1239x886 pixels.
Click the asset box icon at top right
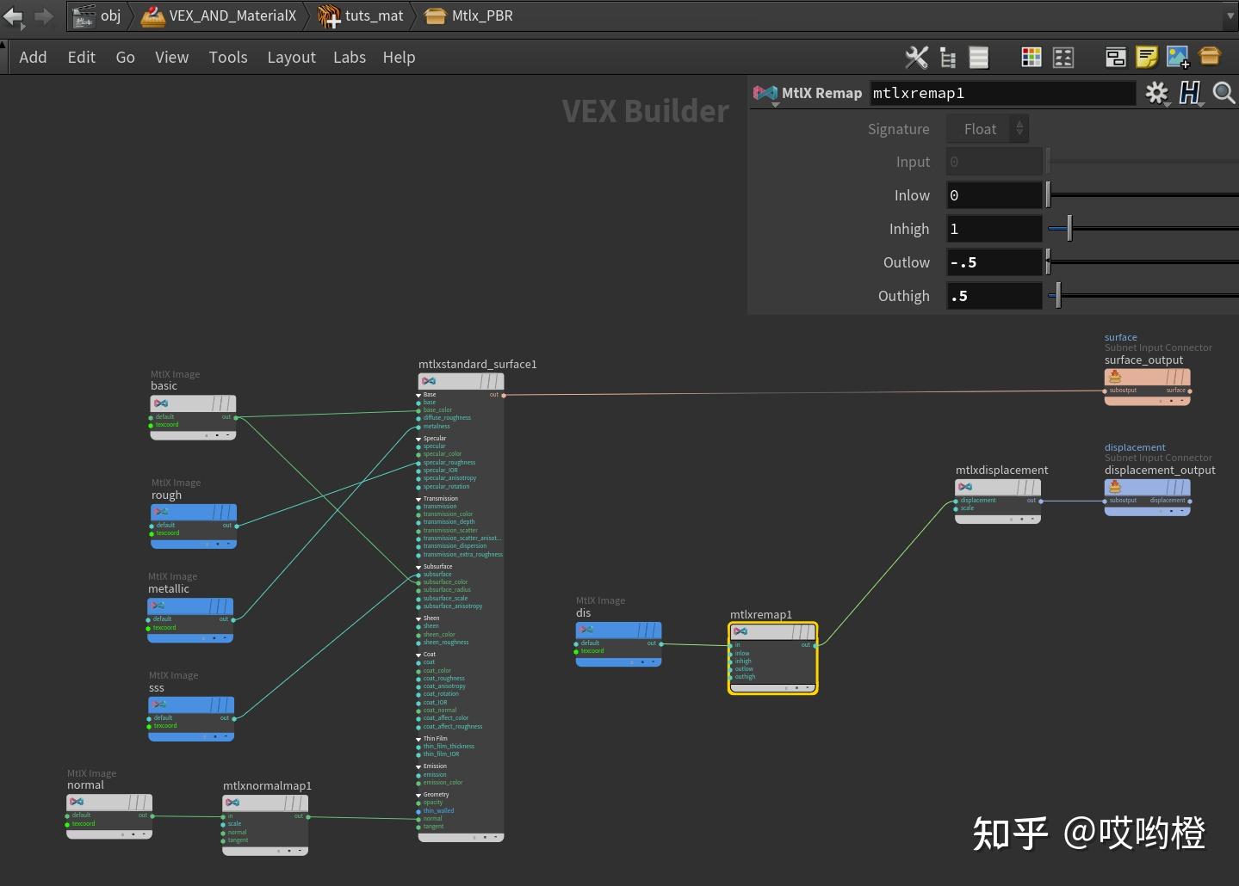pyautogui.click(x=1210, y=57)
